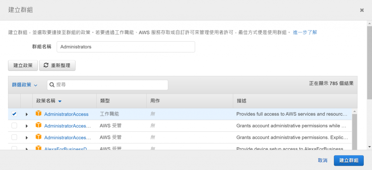This screenshot has height=170, width=372.
Task: Click the dialog scroll-down arrow
Action: click(x=369, y=147)
